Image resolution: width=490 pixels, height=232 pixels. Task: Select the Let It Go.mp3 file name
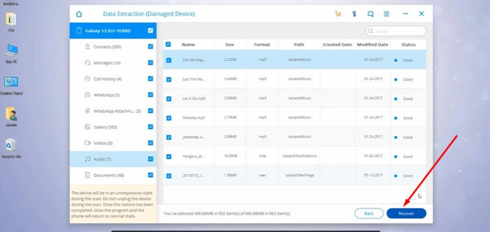[194, 98]
